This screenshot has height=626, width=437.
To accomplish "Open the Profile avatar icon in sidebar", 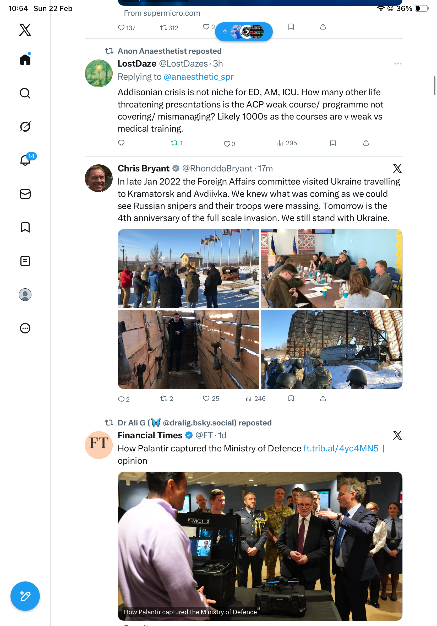I will click(x=25, y=294).
